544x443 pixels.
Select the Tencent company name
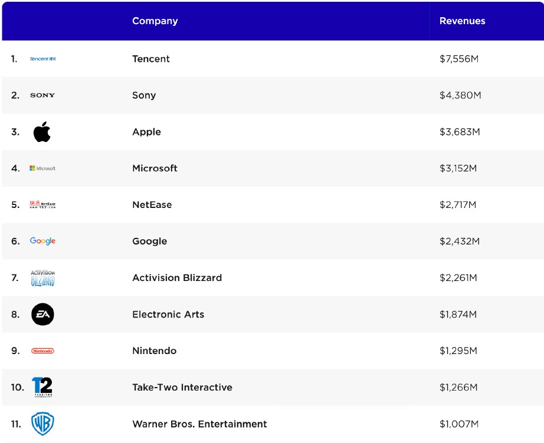(151, 59)
